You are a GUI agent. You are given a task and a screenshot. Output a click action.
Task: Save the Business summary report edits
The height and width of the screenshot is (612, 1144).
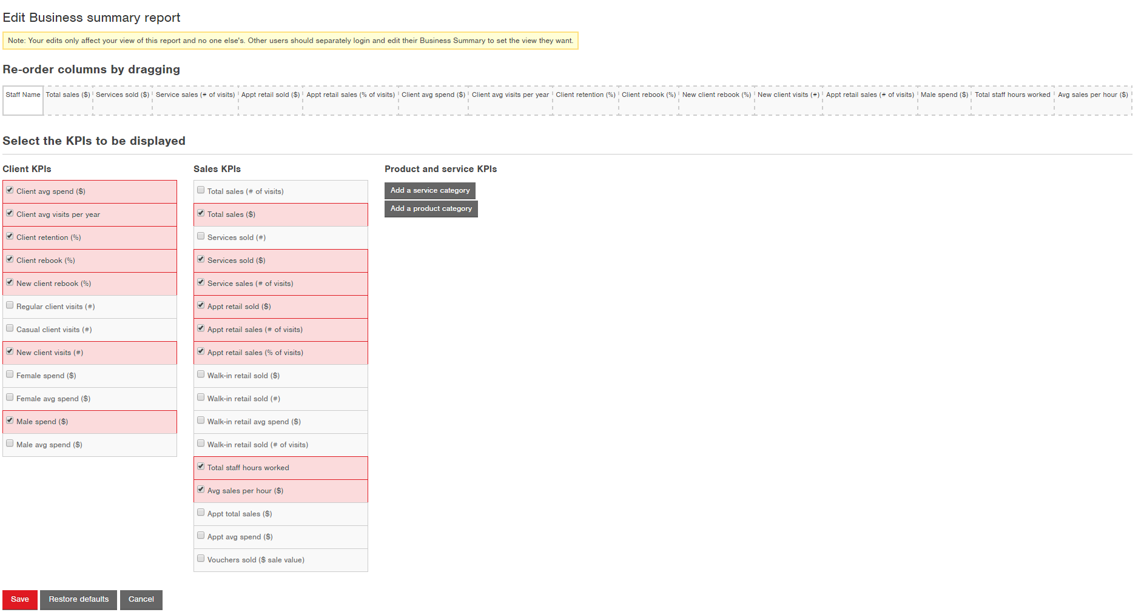point(19,599)
